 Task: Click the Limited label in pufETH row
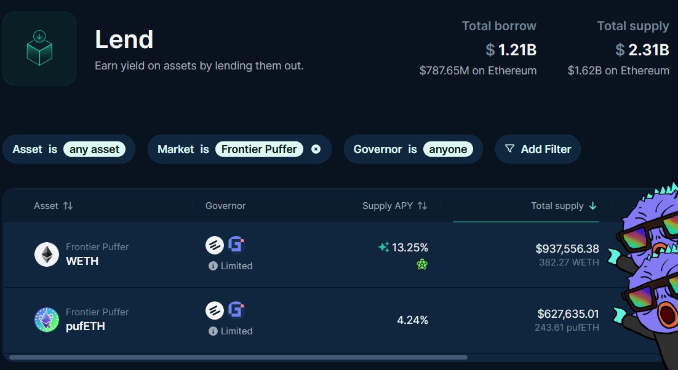tap(236, 331)
